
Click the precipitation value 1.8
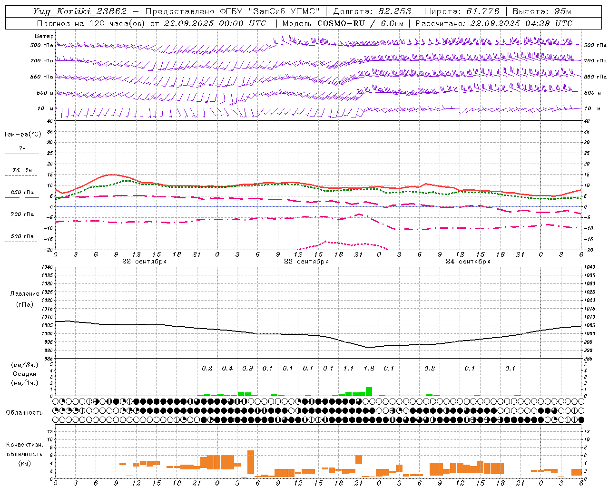click(x=369, y=369)
